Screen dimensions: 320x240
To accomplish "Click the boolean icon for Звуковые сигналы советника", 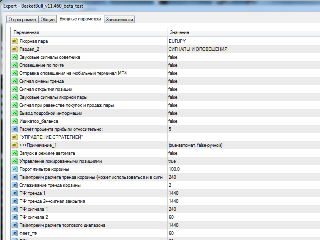I will 15,57.
